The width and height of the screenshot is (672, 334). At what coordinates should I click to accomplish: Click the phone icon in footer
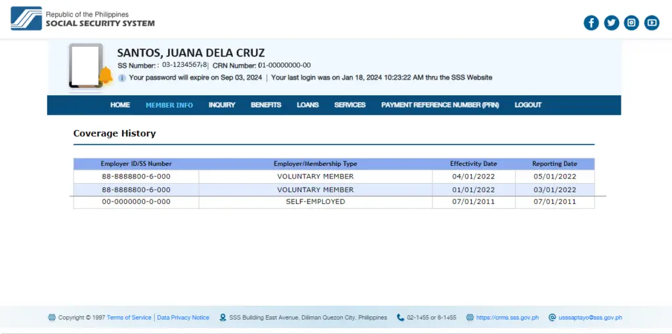(x=400, y=318)
